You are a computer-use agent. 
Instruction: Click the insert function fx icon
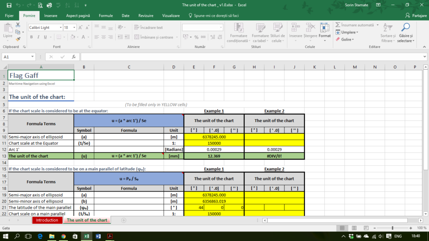click(x=74, y=56)
